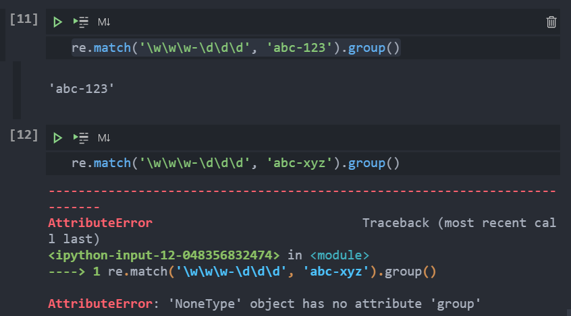
Task: Run cell 12 with the play icon
Action: point(57,138)
